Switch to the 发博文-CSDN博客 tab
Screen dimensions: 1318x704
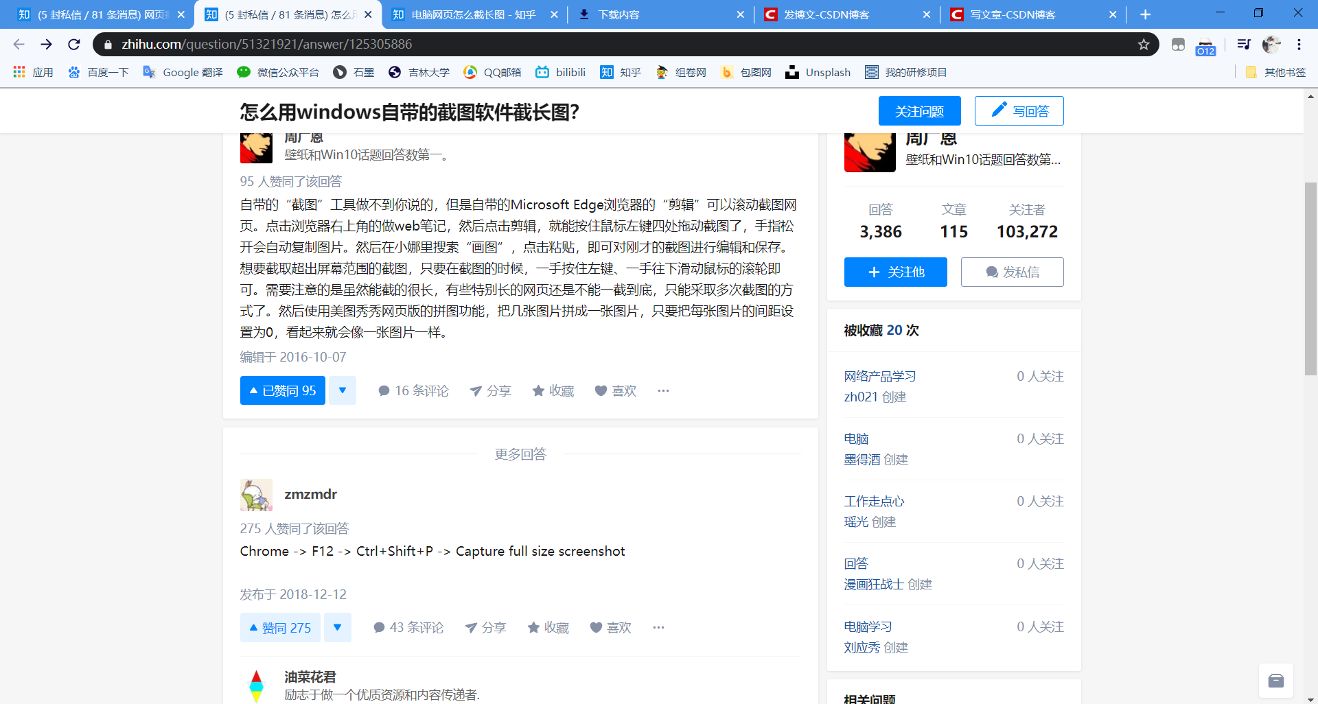coord(844,14)
